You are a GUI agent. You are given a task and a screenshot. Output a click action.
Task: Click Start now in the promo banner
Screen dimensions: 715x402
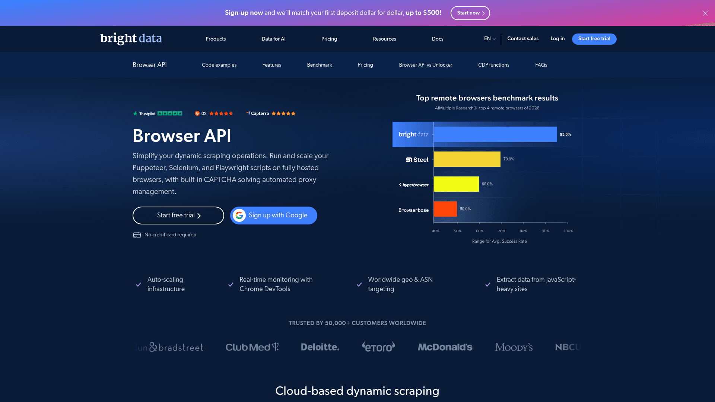(x=470, y=13)
